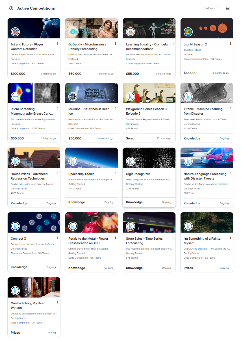Click the clock icon beside Active Competitions
Viewport: 243px width, 341px height.
11,8
